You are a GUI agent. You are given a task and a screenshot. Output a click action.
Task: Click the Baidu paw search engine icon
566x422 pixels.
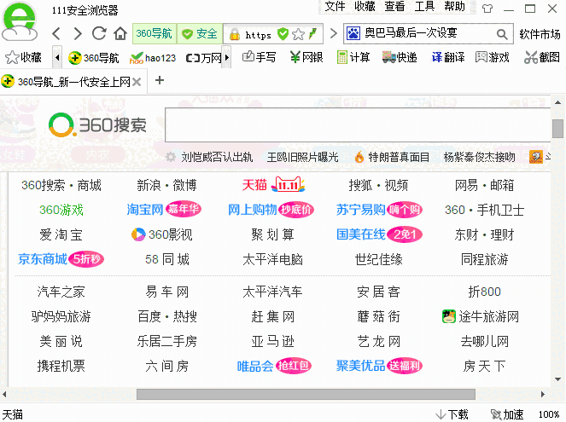(353, 34)
